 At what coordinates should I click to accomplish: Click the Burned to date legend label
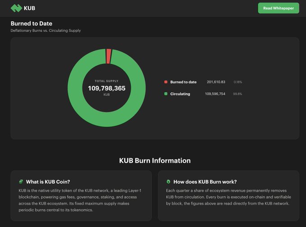tap(183, 82)
